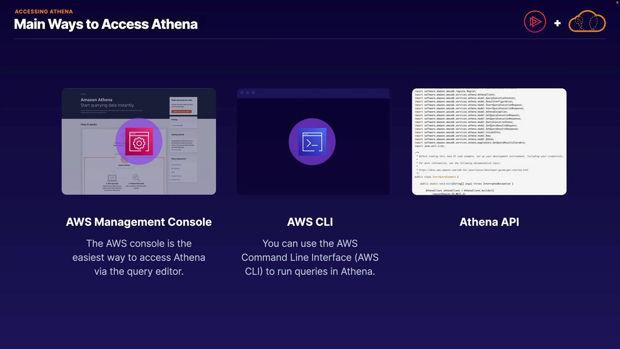Click the code brackets laptop icon in diagram
The image size is (620, 349).
(x=112, y=178)
